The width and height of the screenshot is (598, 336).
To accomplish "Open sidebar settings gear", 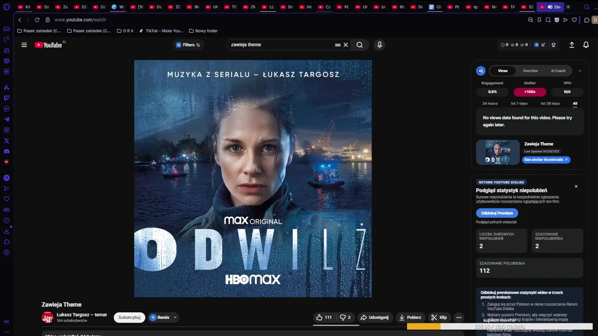I will coord(7,252).
